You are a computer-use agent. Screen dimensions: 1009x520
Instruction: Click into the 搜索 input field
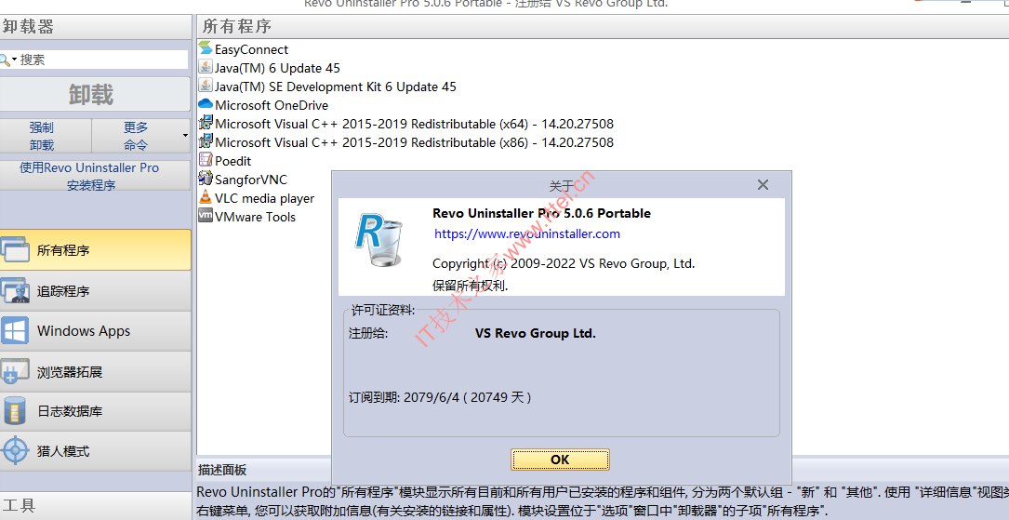point(103,60)
